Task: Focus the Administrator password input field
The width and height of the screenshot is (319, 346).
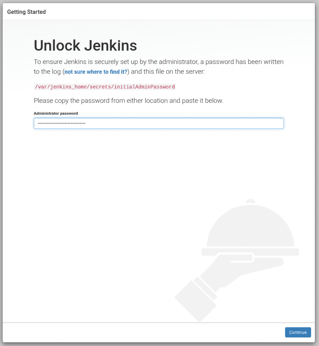Action: 159,123
